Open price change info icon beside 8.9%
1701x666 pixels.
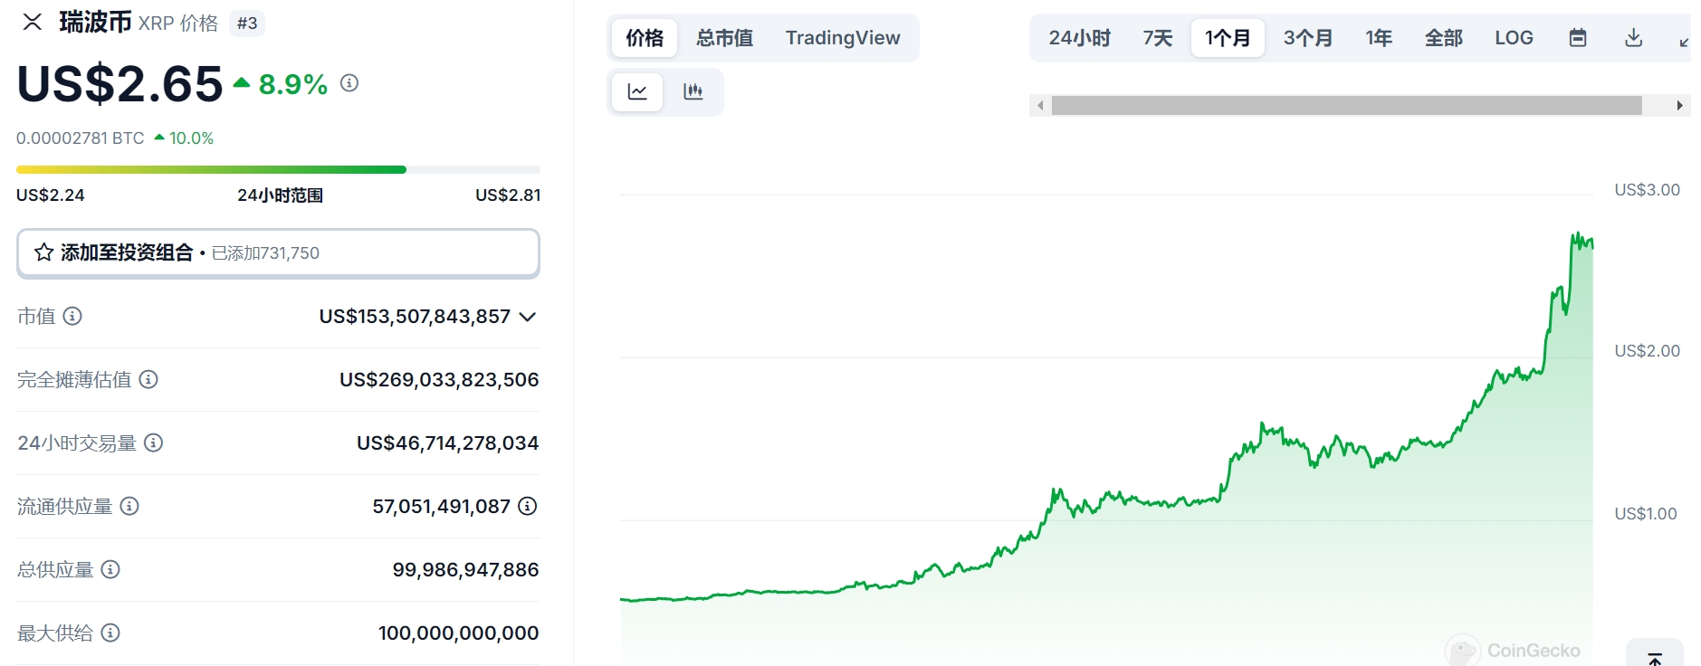coord(349,83)
